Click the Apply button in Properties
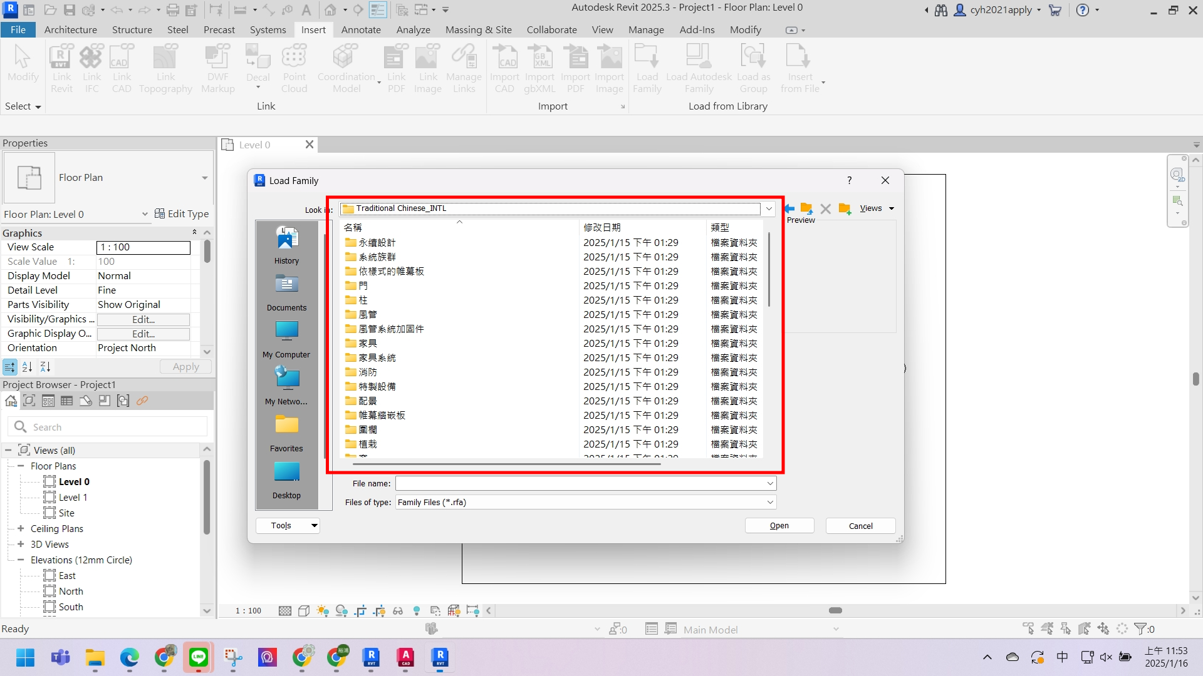1203x676 pixels. pos(185,367)
